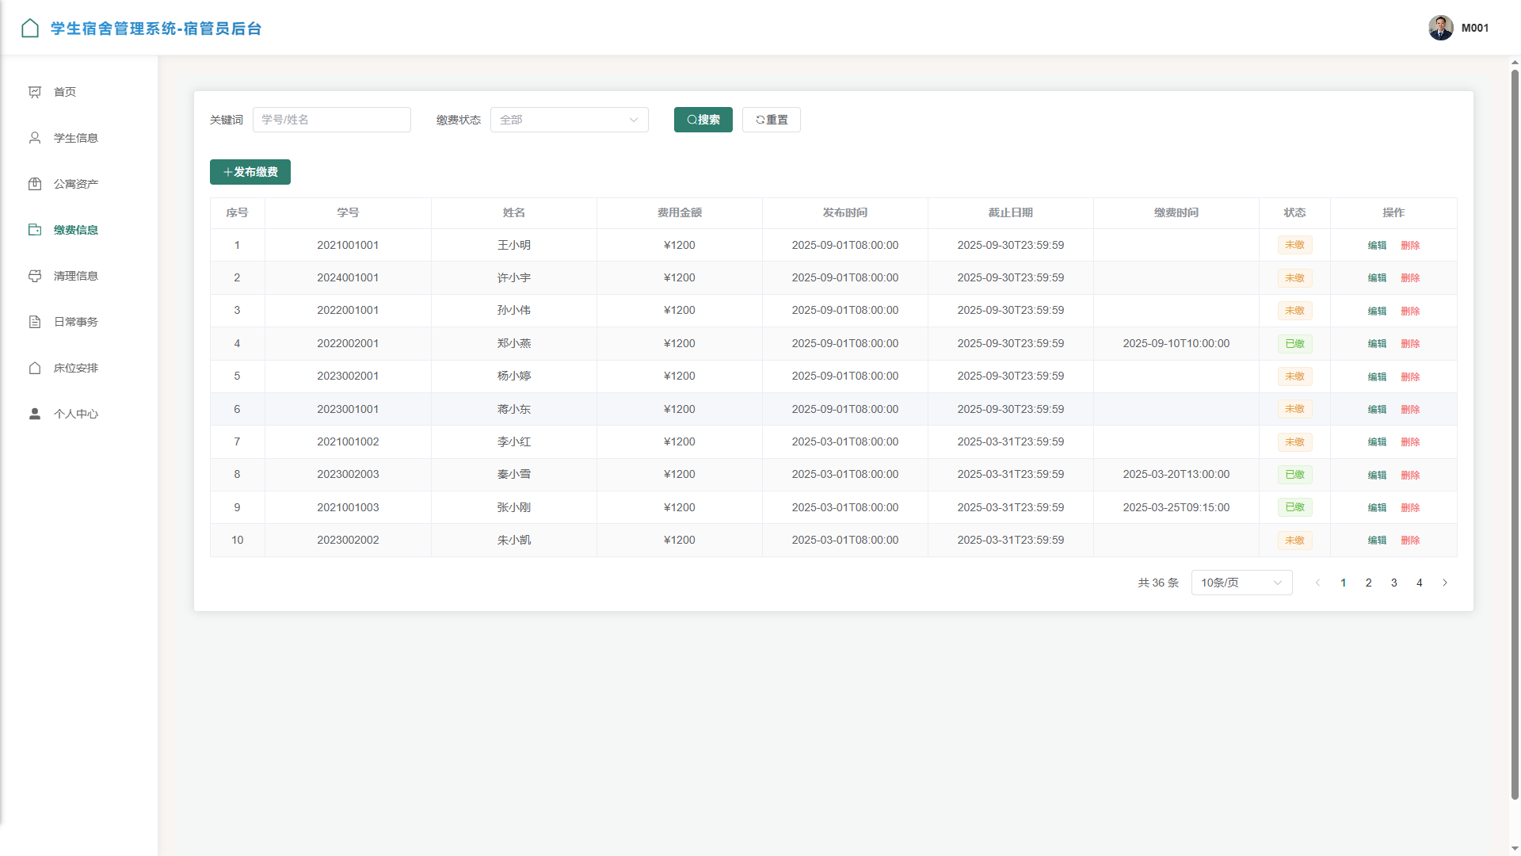Click the 公寓资产 asset icon
The width and height of the screenshot is (1521, 856).
(35, 184)
